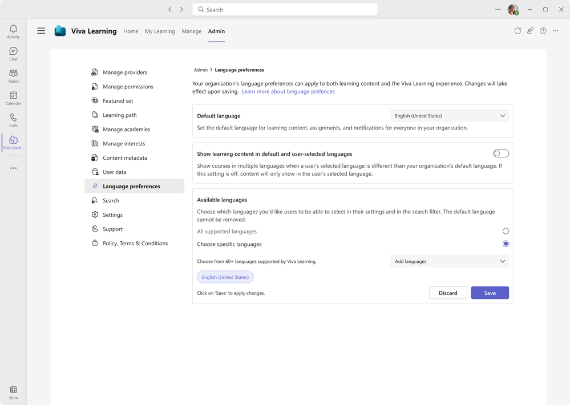Open Chat in the left rail
Viewport: 570px width, 405px height.
[x=14, y=54]
